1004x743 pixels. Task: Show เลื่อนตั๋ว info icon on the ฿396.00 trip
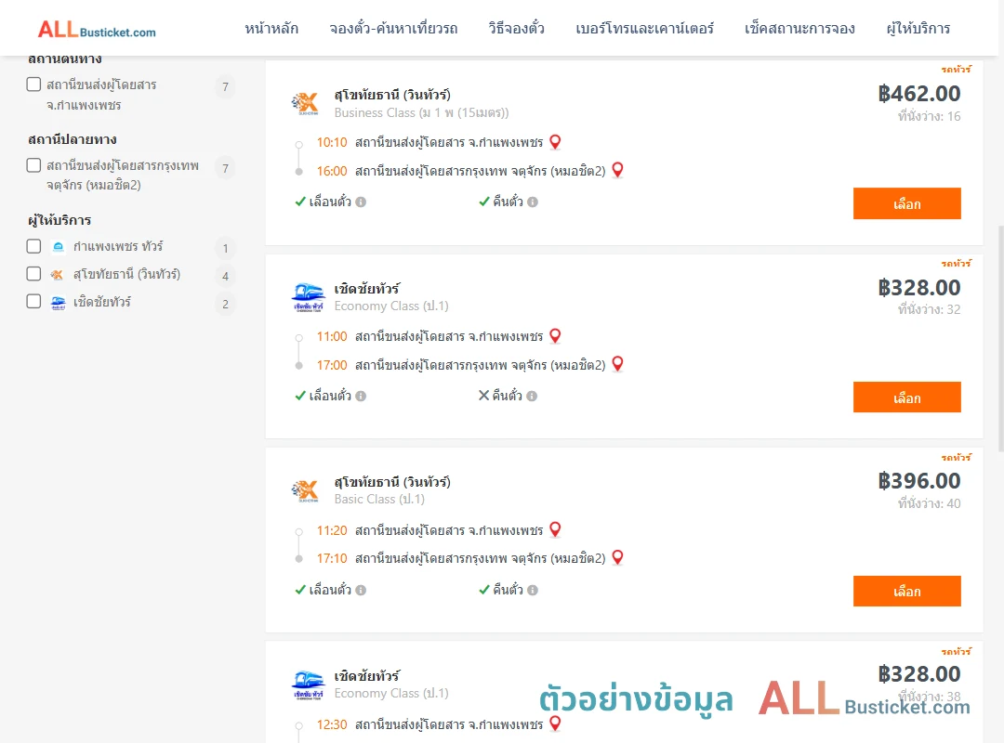(x=361, y=590)
